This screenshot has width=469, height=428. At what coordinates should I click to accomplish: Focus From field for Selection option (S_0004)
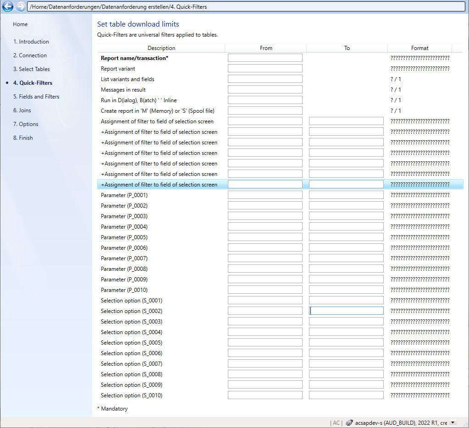click(265, 332)
